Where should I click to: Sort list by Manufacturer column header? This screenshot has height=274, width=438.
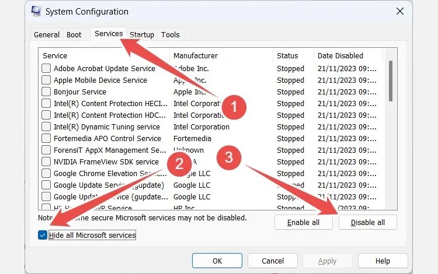pyautogui.click(x=221, y=56)
